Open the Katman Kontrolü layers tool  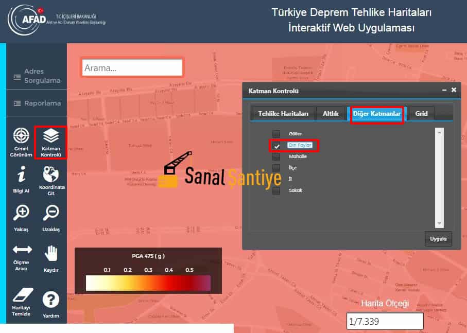point(50,143)
